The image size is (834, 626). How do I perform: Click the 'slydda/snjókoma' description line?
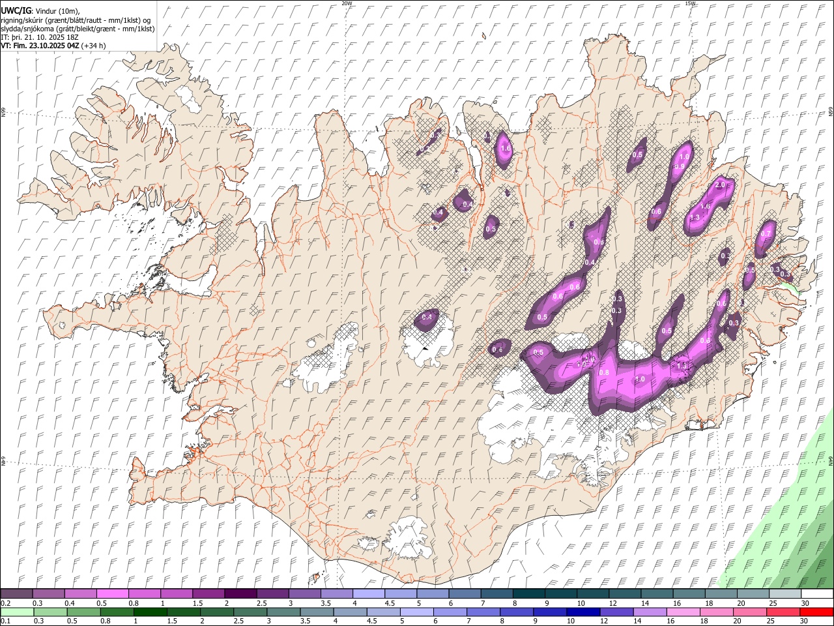pos(78,28)
